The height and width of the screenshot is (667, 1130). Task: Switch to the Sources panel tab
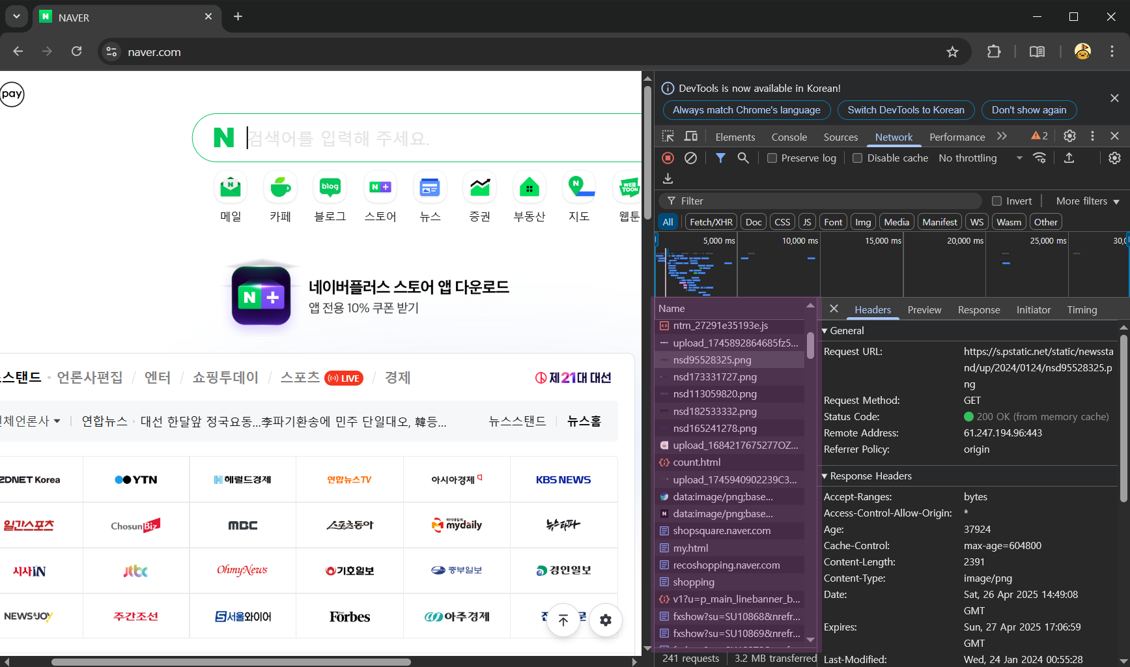[x=841, y=137]
